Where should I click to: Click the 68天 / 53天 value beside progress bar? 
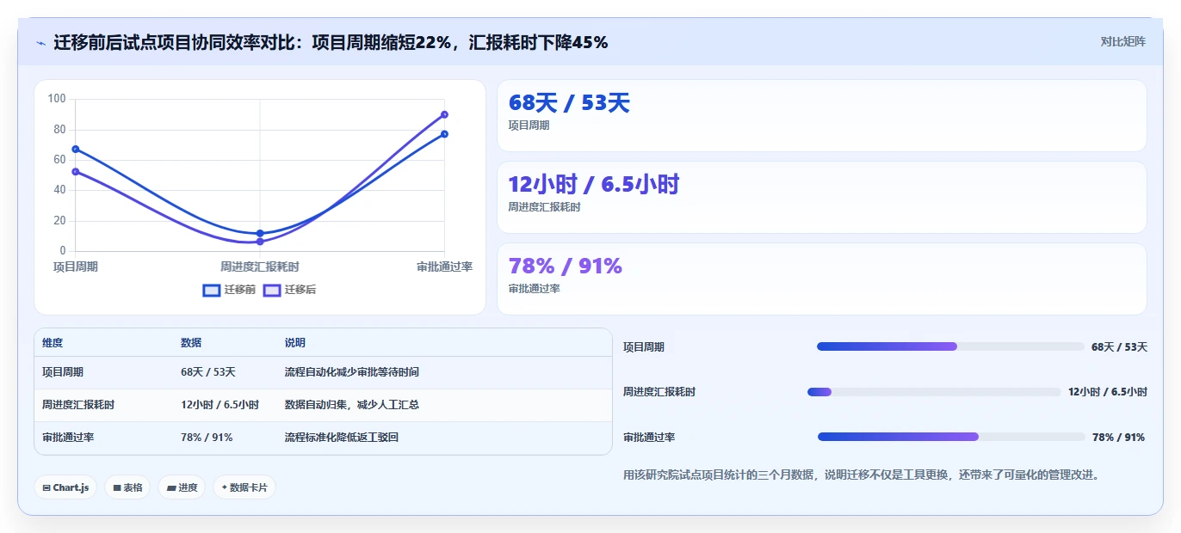[1119, 347]
